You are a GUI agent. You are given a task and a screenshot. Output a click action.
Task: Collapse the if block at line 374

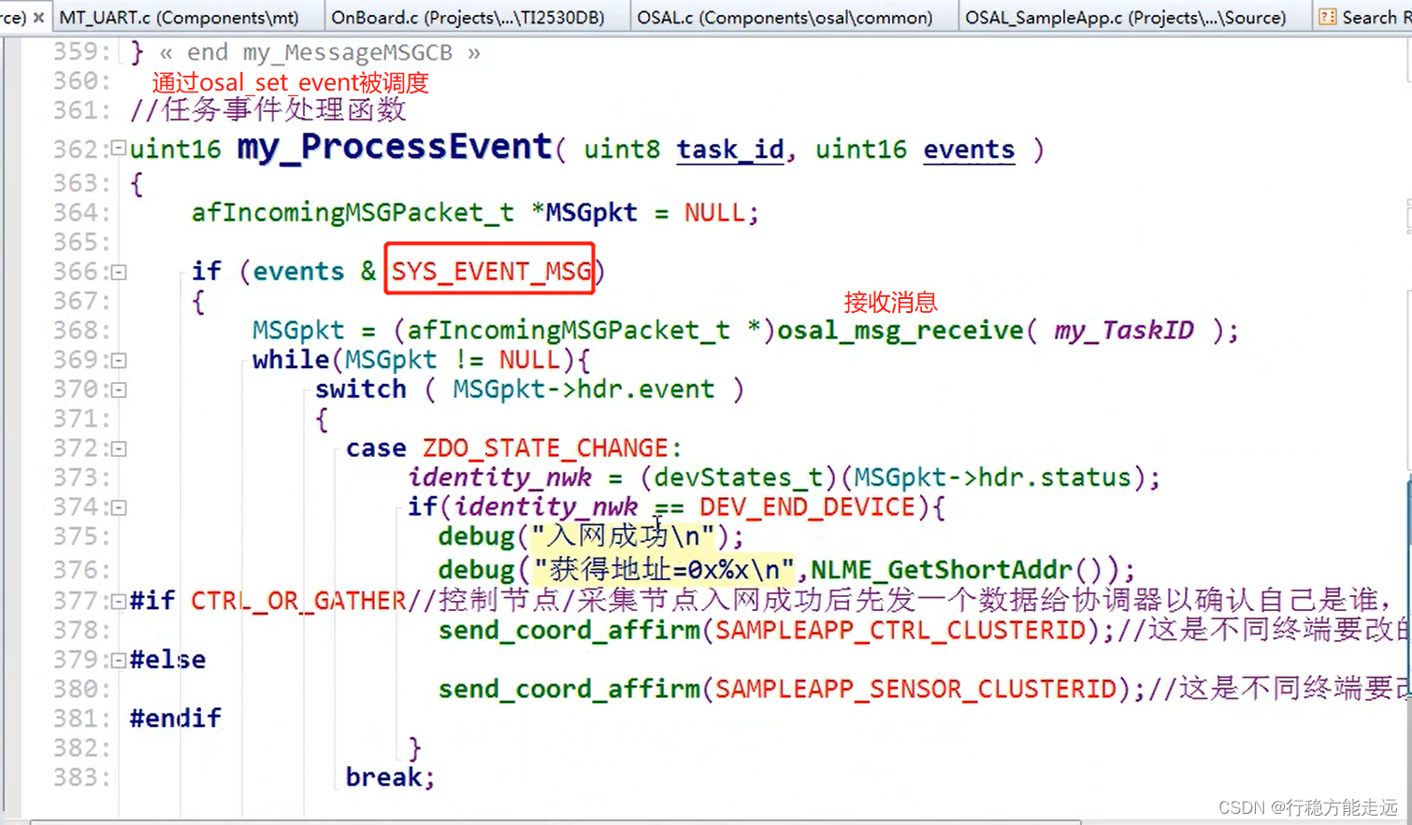[x=119, y=508]
